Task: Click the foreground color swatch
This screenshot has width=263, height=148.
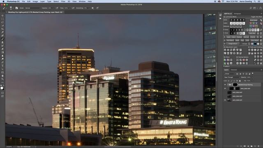Action: pyautogui.click(x=2, y=88)
